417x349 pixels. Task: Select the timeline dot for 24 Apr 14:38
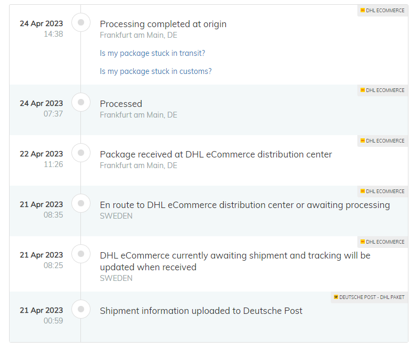(81, 22)
